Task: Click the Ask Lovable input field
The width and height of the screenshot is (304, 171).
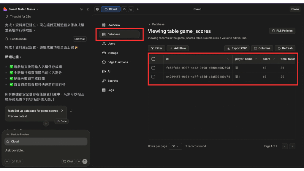Action: (x=45, y=151)
